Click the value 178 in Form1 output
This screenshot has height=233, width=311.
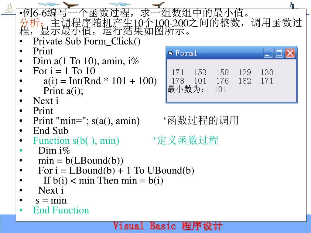pyautogui.click(x=178, y=81)
